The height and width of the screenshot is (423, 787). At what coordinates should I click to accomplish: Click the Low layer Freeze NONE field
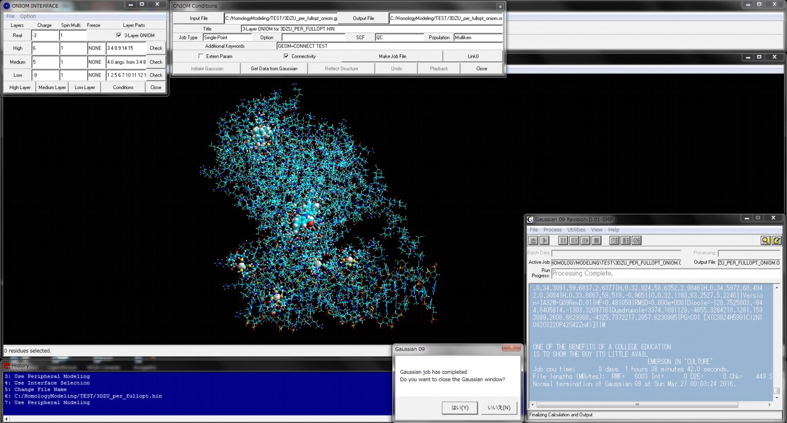(x=96, y=75)
